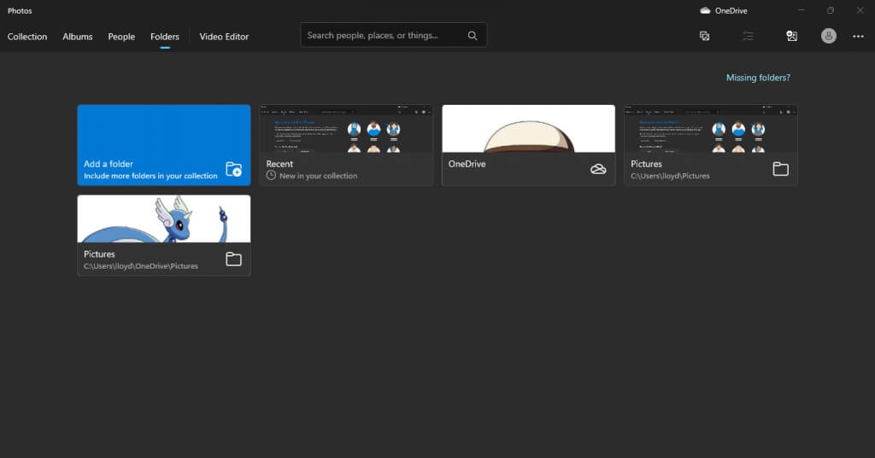Click folder icon on OneDrive\Pictures tile
The width and height of the screenshot is (875, 458).
tap(233, 259)
